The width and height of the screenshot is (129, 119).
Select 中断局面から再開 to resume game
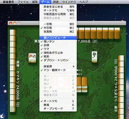tap(58, 14)
